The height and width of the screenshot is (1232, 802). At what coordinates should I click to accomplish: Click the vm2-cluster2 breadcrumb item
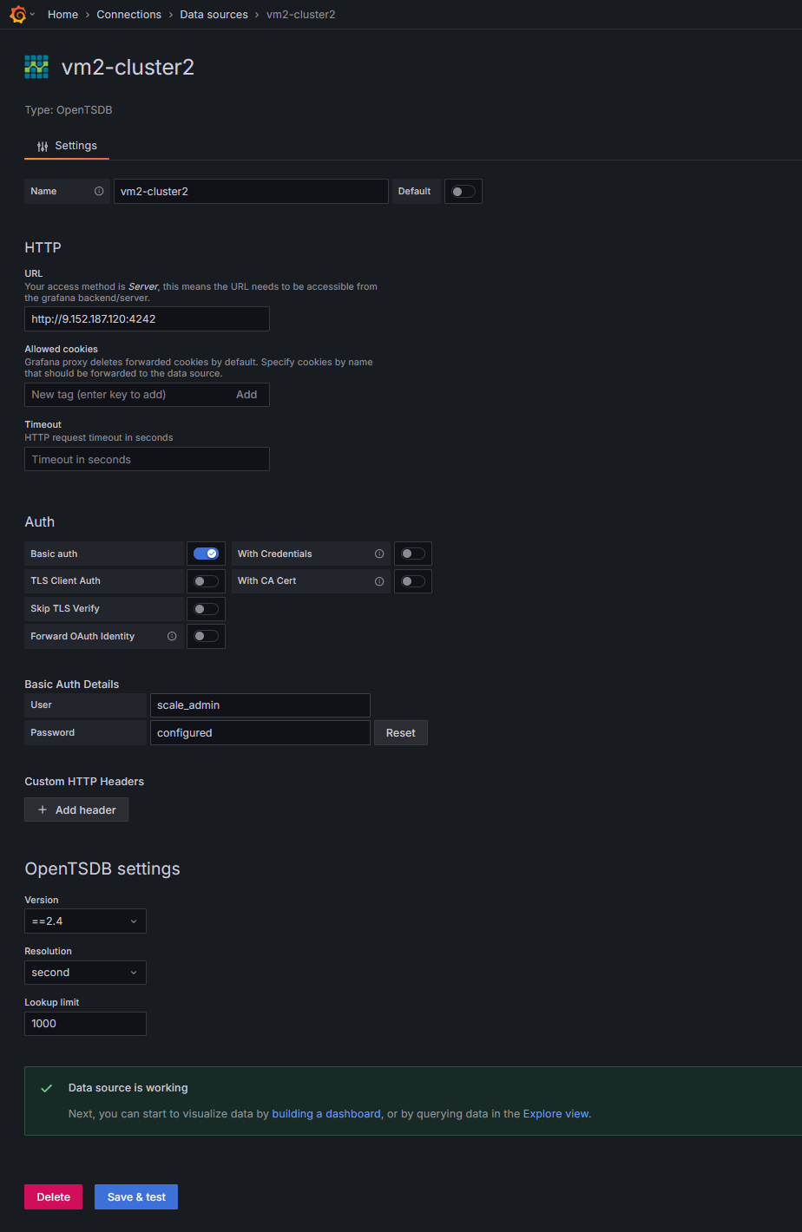pyautogui.click(x=300, y=15)
